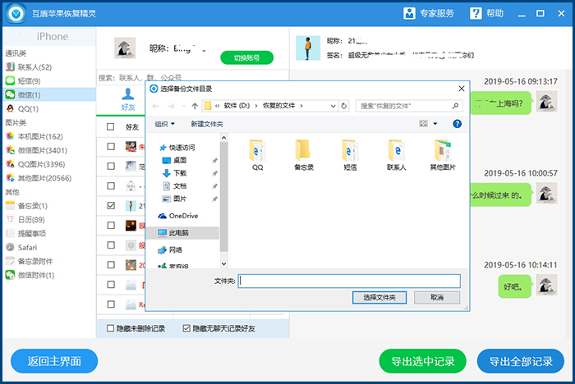Screen dimensions: 575x384
Task: Click 导出全部记录 button
Action: (521, 361)
